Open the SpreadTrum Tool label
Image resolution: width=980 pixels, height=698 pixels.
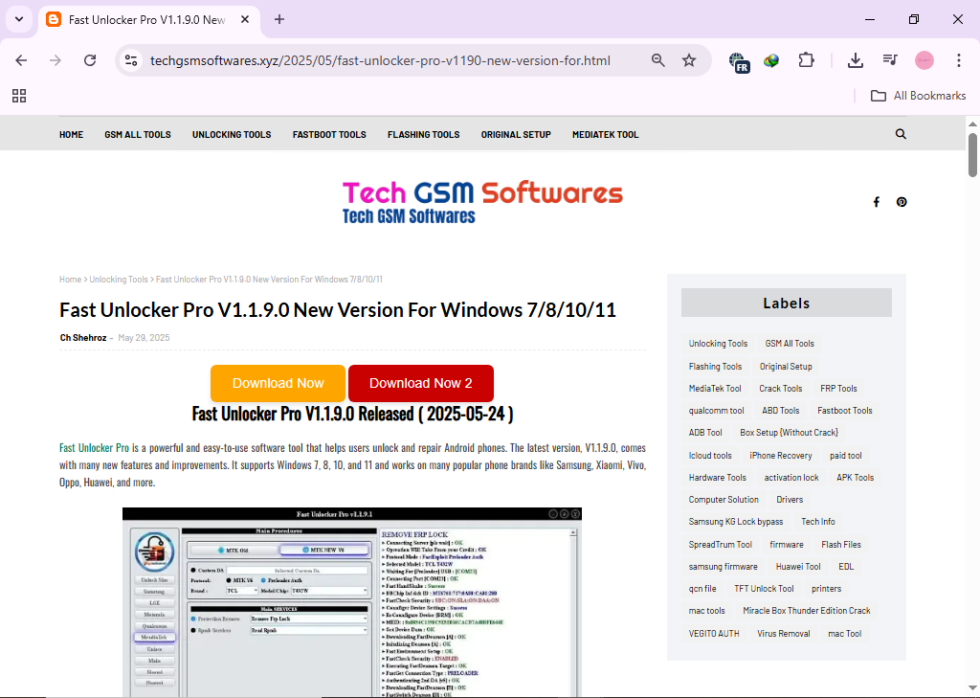(720, 545)
